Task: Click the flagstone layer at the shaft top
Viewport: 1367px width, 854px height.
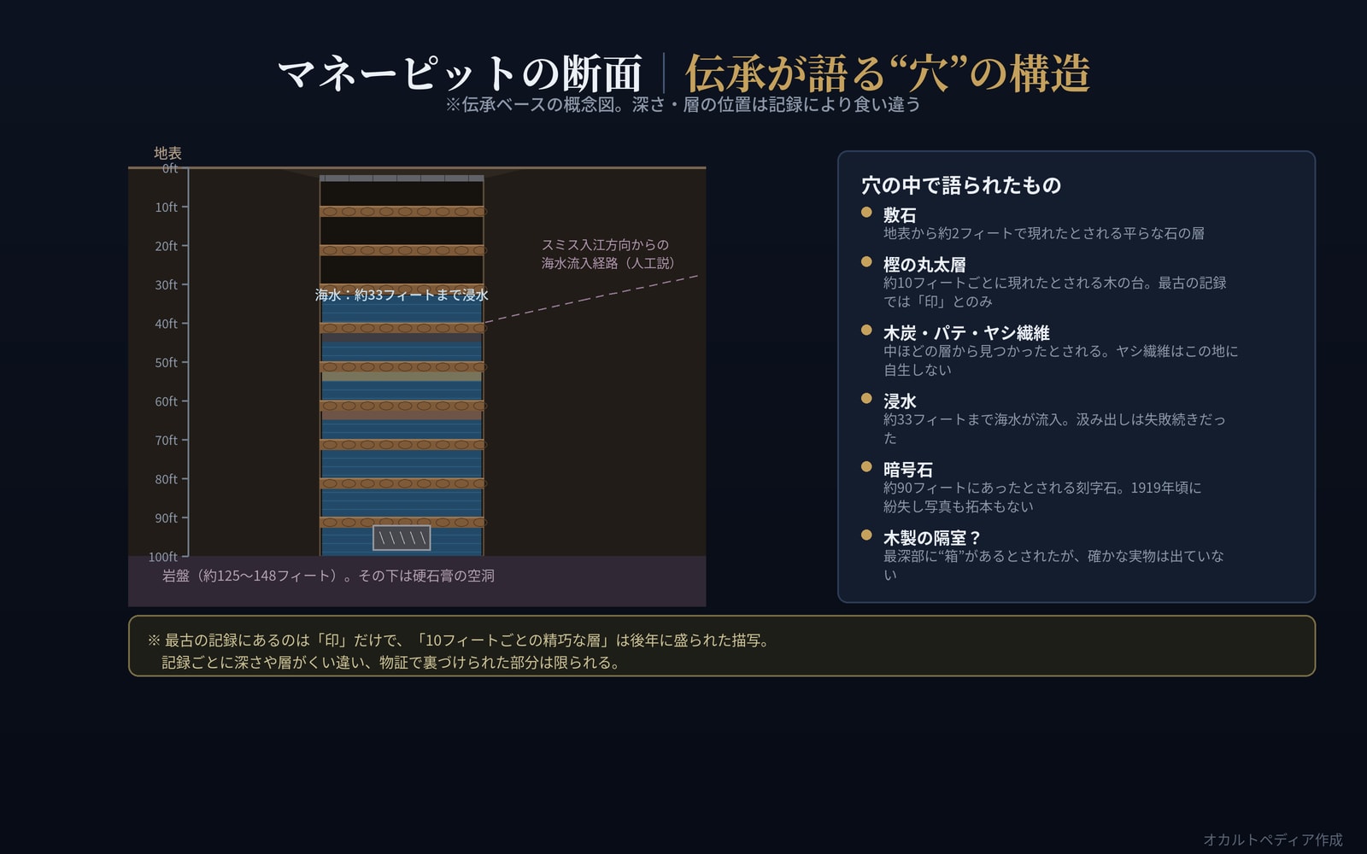Action: pos(402,178)
